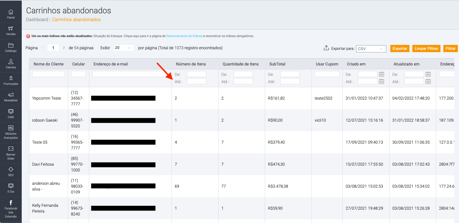459x223 pixels.
Task: Open Newsletter megaphone icon in sidebar
Action: pos(11,95)
